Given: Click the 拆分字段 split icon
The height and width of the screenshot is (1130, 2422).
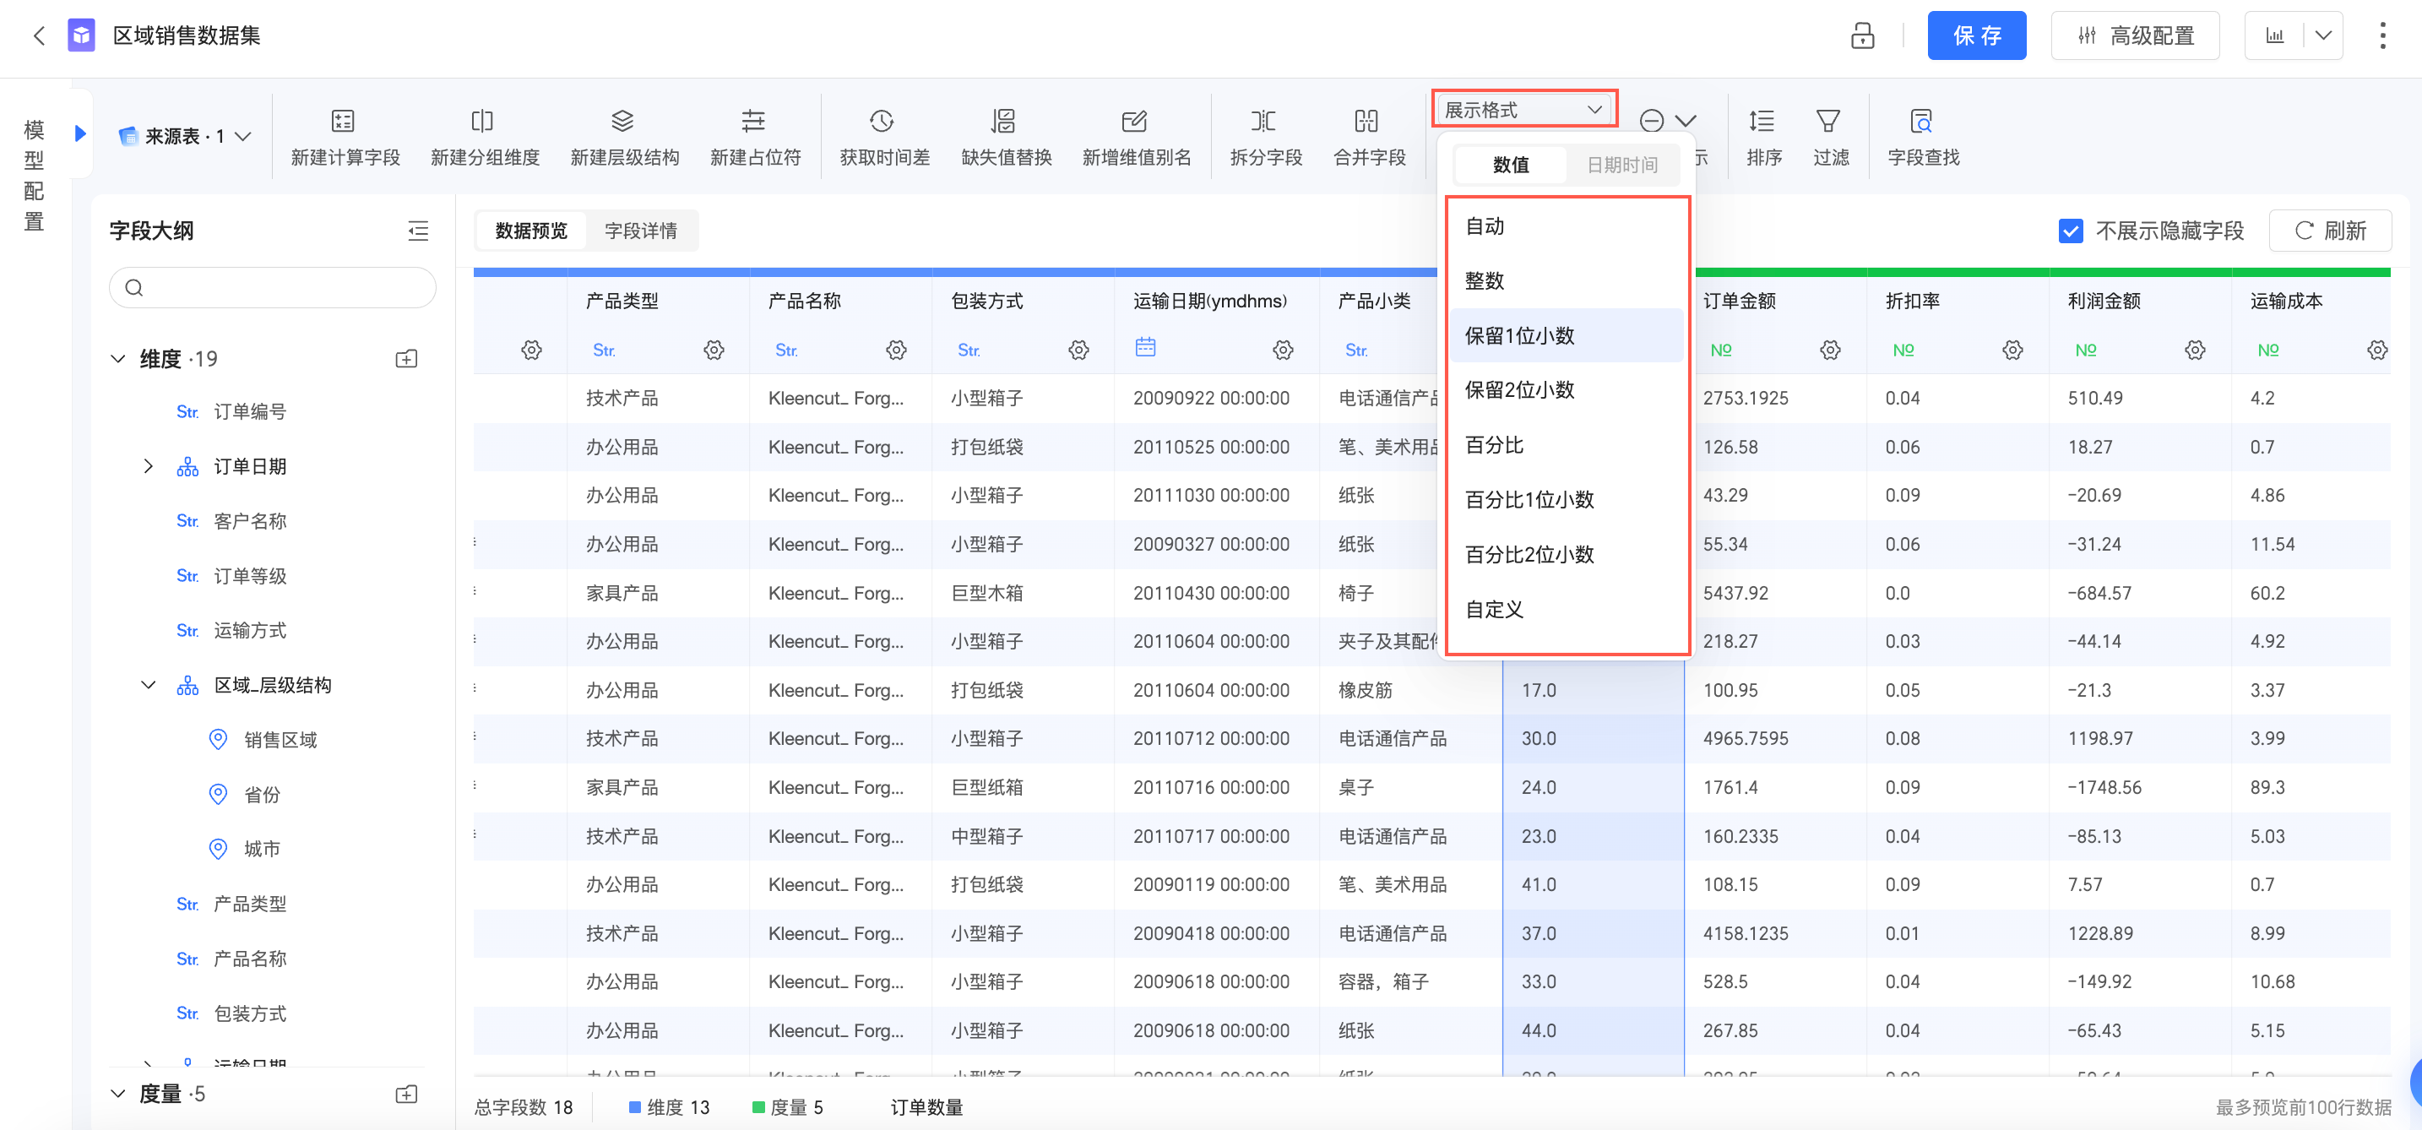Looking at the screenshot, I should pos(1263,122).
